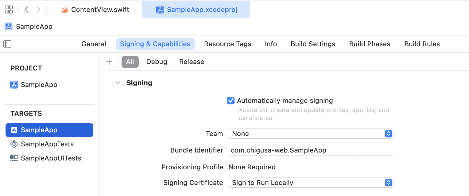
Task: Add a capability with the plus button
Action: 109,62
